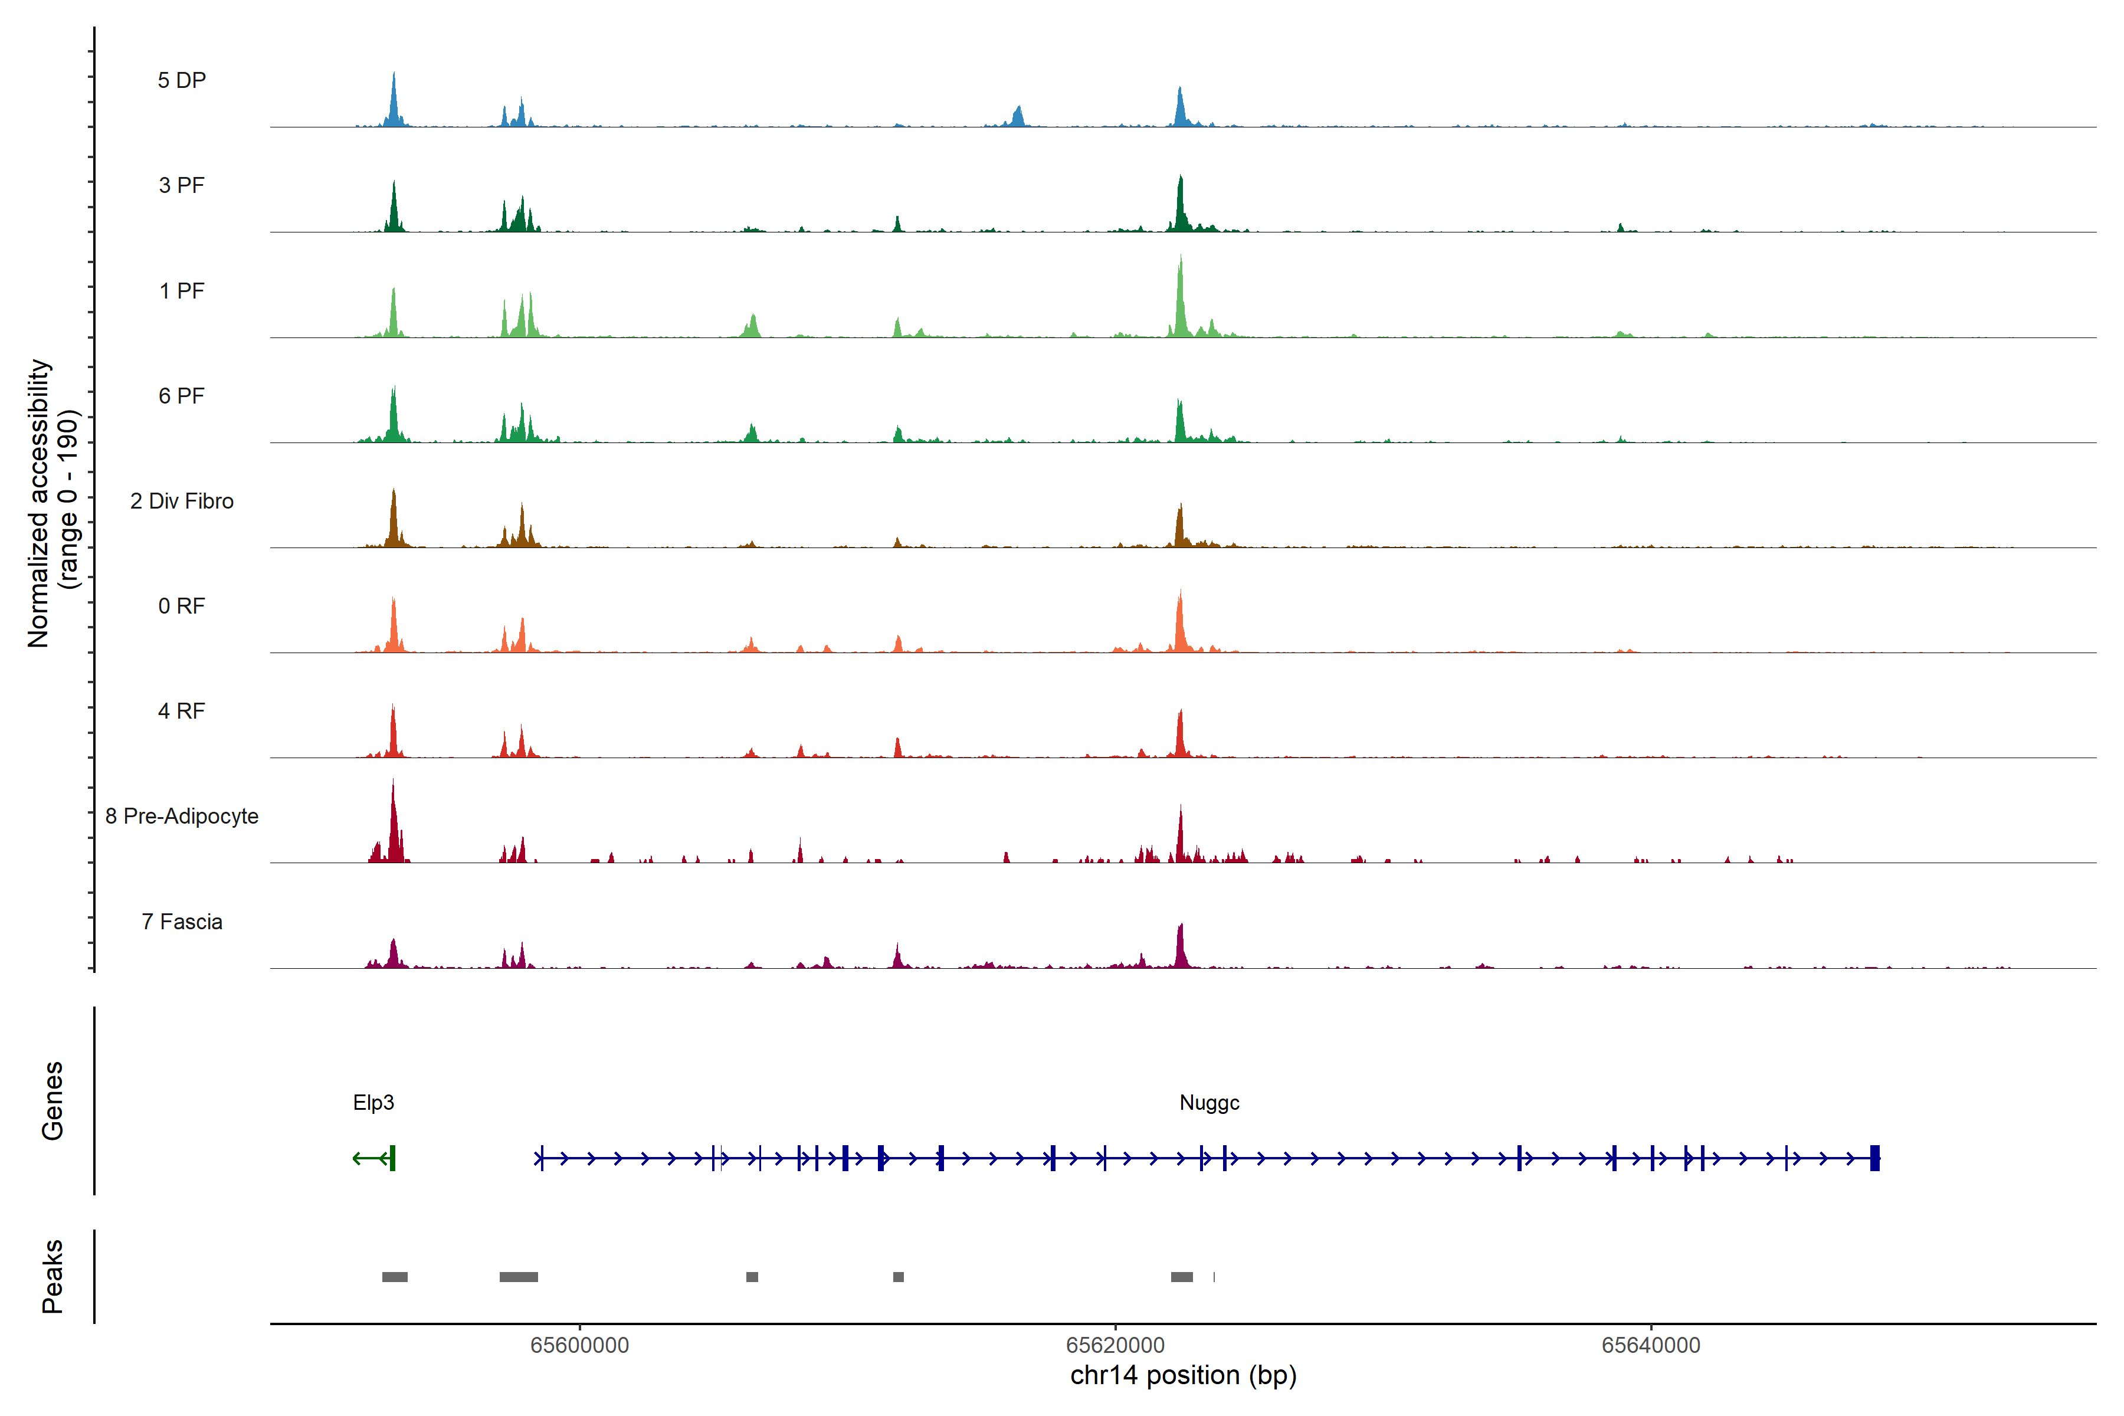Click the Nuggc gene name
Viewport: 2124px width, 1416px height.
1209,1103
